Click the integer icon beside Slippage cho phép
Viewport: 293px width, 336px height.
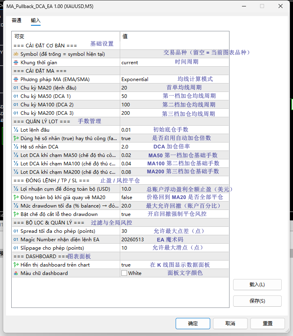click(x=16, y=248)
